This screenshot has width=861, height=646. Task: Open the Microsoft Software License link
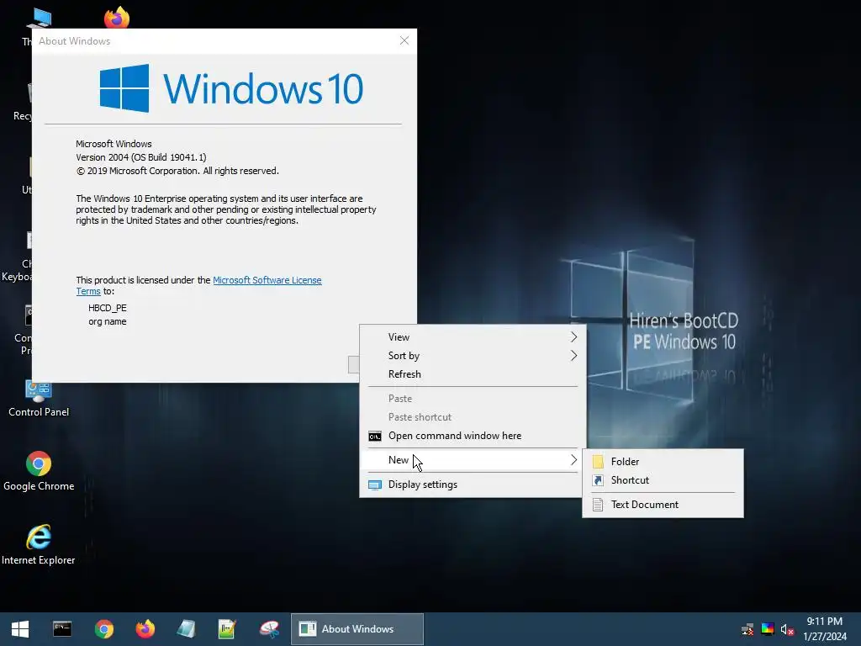[267, 280]
